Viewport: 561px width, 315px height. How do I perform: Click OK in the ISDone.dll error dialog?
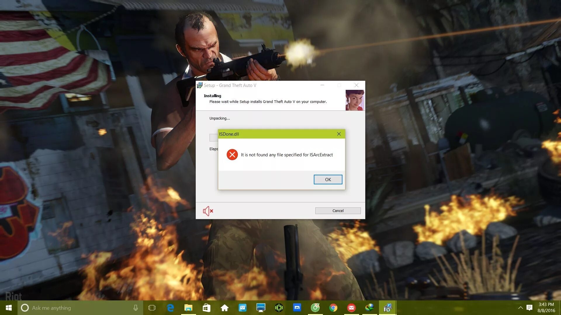point(328,179)
